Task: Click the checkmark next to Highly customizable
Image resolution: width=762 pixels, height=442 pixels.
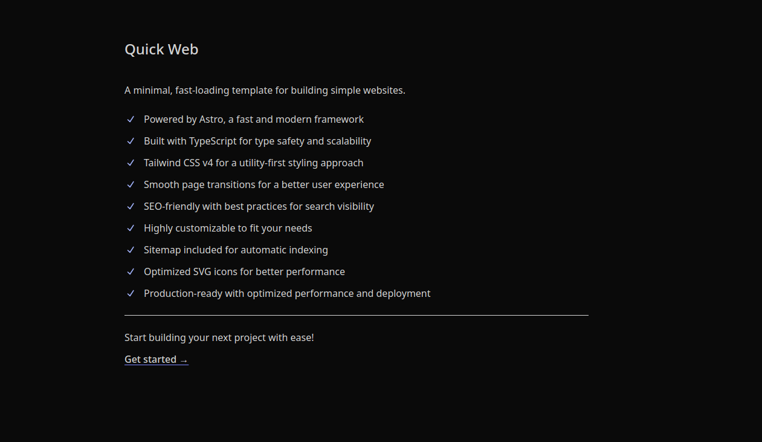Action: (131, 229)
